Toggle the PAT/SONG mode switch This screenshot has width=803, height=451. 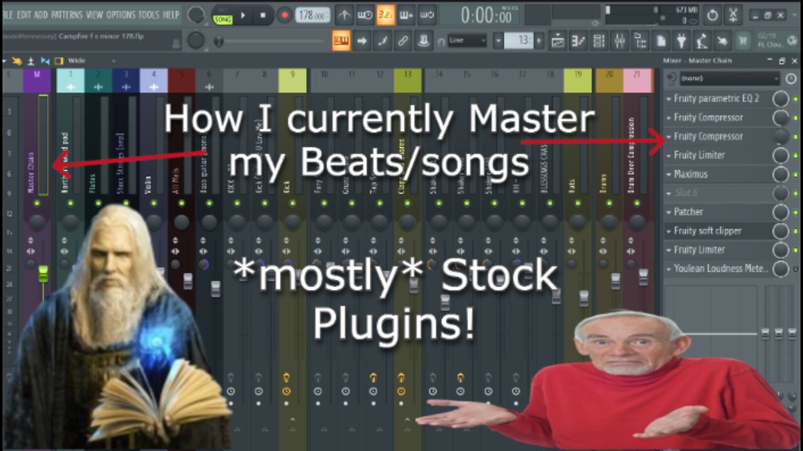click(x=223, y=15)
